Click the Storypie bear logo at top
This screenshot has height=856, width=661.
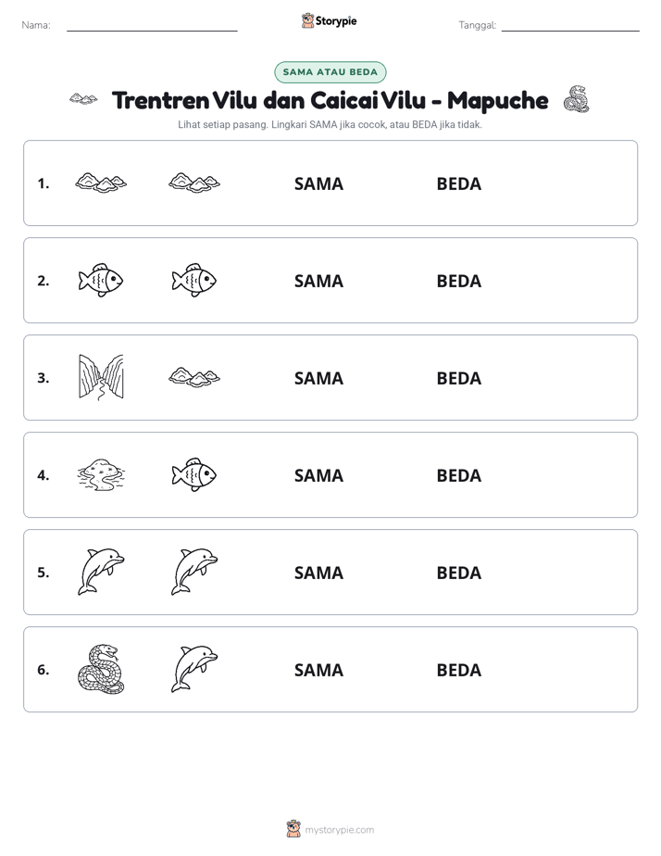(307, 20)
